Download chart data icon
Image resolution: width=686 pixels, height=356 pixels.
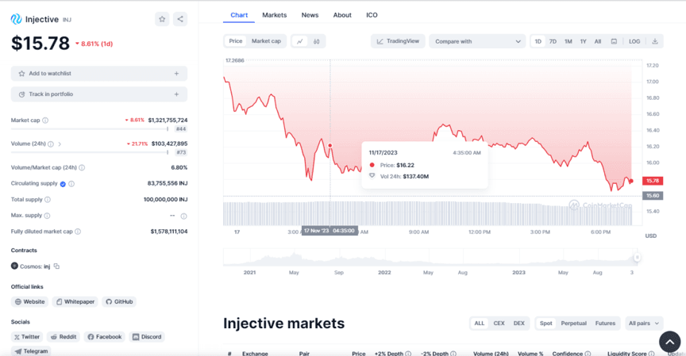(655, 41)
